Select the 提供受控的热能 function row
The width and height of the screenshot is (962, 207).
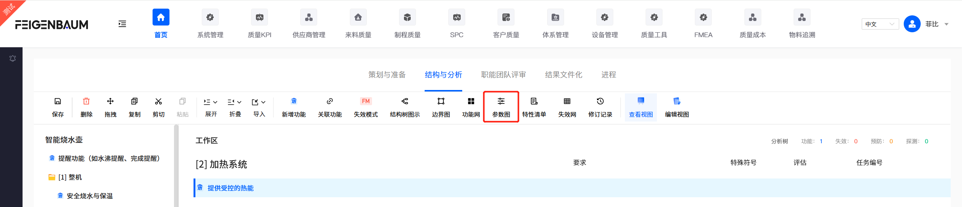point(572,188)
